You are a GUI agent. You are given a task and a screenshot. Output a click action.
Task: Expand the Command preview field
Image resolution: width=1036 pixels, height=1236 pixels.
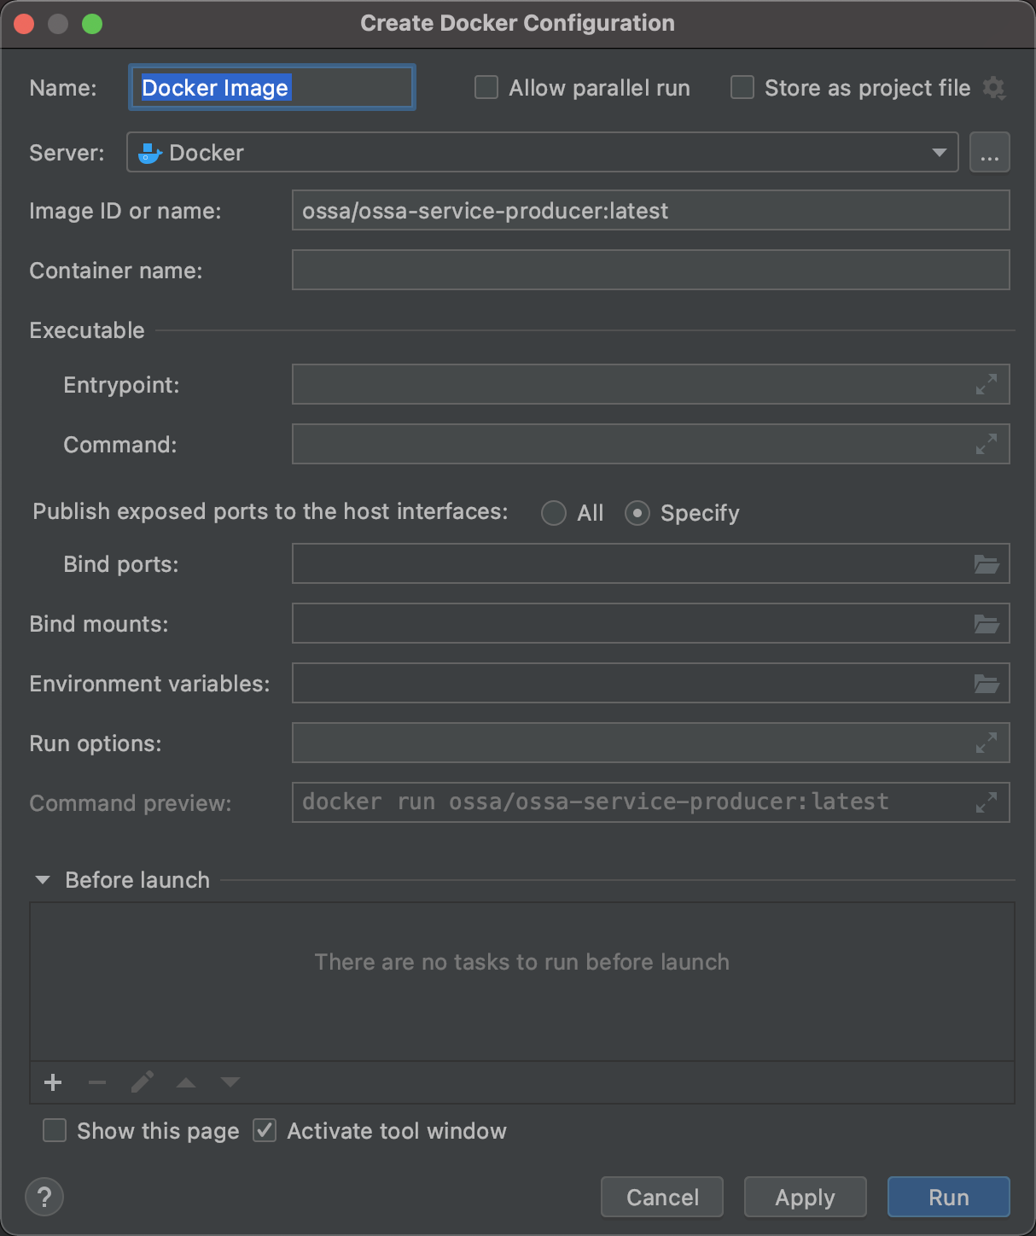pos(987,803)
